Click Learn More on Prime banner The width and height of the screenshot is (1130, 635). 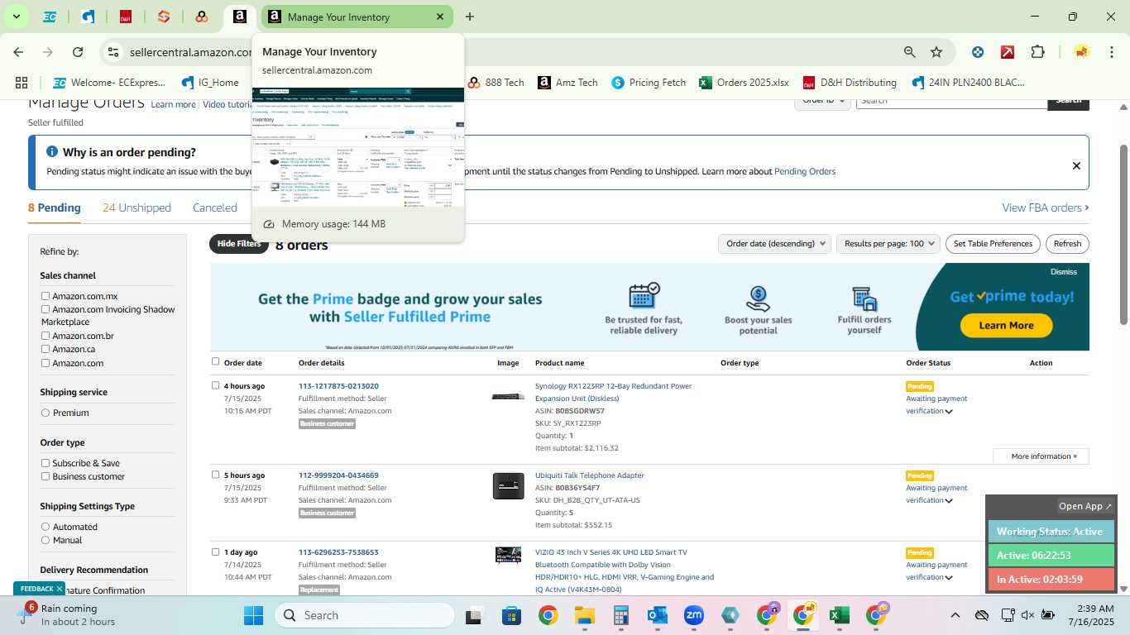point(1006,326)
